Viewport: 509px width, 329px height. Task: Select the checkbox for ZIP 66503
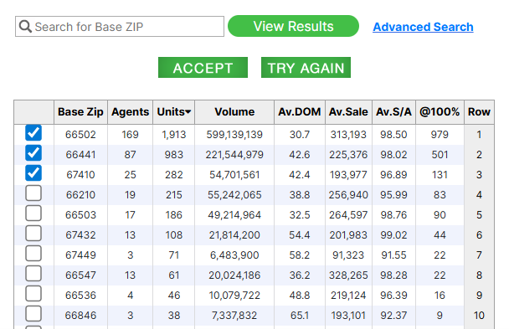pyautogui.click(x=33, y=213)
